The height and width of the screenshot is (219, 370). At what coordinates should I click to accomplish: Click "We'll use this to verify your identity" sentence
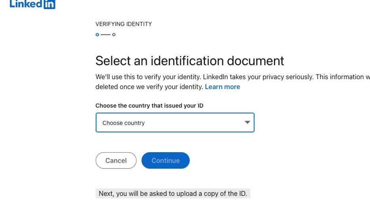(x=148, y=77)
